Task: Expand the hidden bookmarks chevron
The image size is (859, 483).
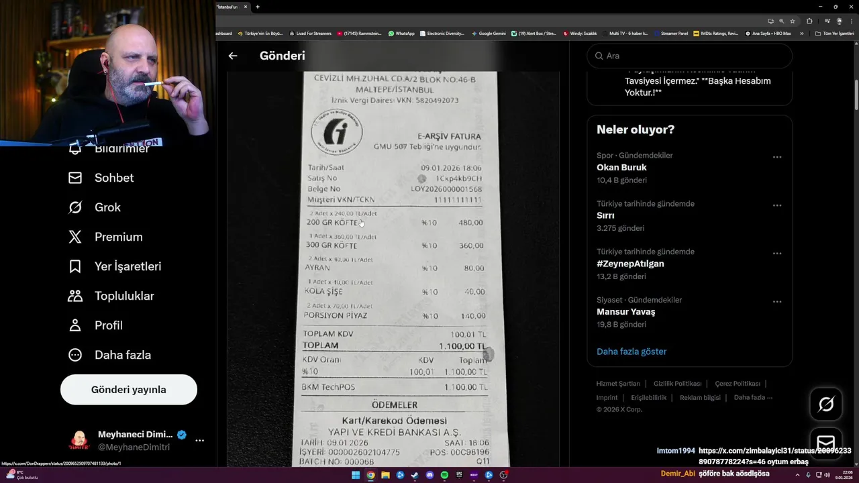Action: click(801, 33)
